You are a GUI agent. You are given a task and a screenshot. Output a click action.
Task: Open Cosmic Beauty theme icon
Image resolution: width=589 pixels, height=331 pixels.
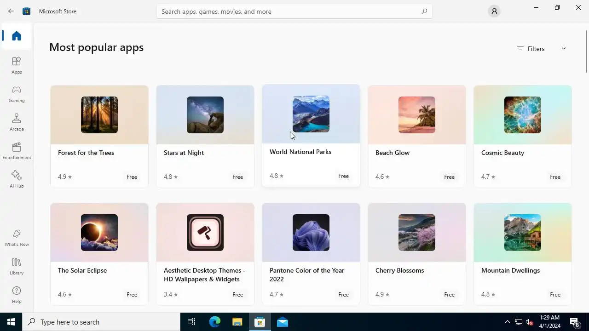pyautogui.click(x=523, y=115)
